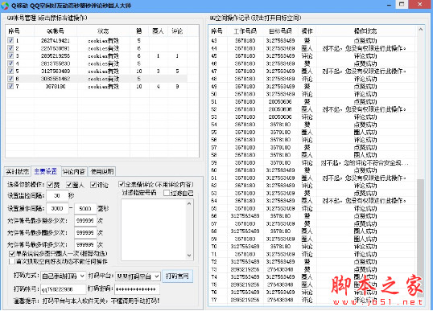Select log row number 43
The image size is (433, 311).
312,40
